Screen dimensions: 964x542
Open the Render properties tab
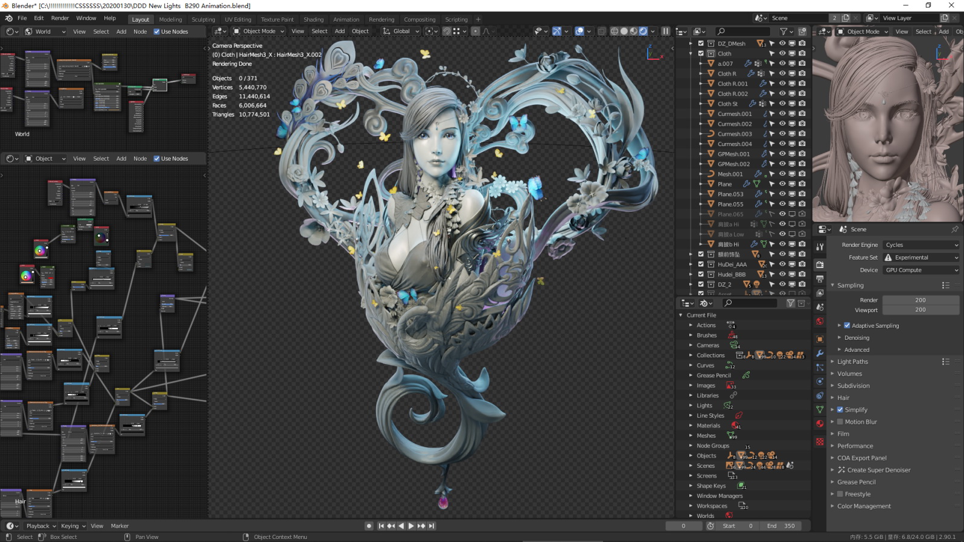820,265
